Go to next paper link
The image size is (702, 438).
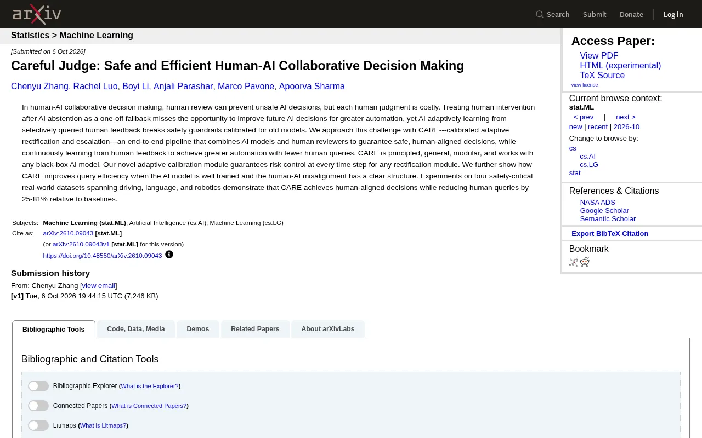[x=626, y=117]
